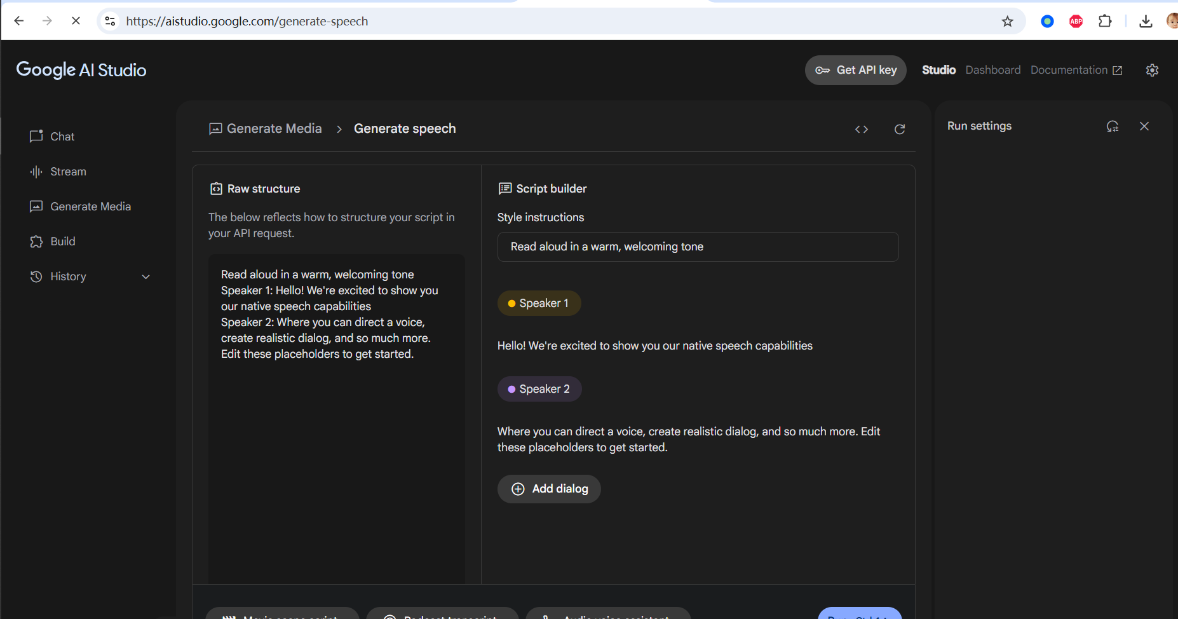The image size is (1178, 619).
Task: Click the Style instructions label
Action: click(540, 217)
